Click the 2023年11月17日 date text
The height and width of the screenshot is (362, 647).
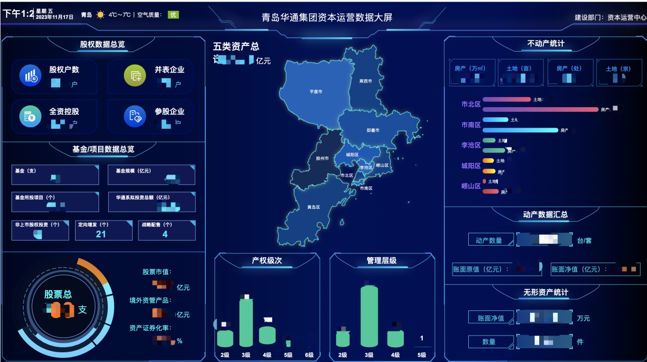(x=55, y=17)
